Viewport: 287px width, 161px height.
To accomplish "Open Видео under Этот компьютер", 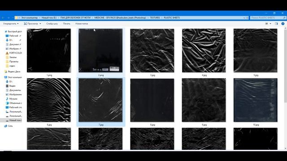I will click(11, 86).
